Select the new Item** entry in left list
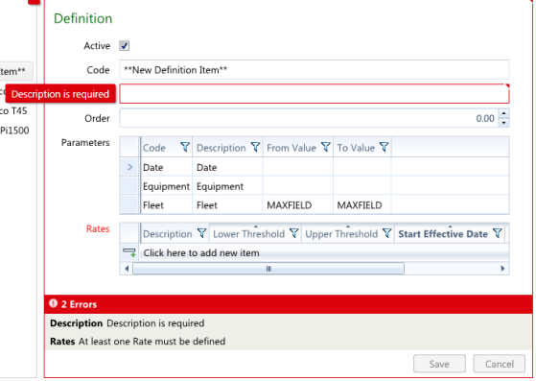 tap(16, 71)
